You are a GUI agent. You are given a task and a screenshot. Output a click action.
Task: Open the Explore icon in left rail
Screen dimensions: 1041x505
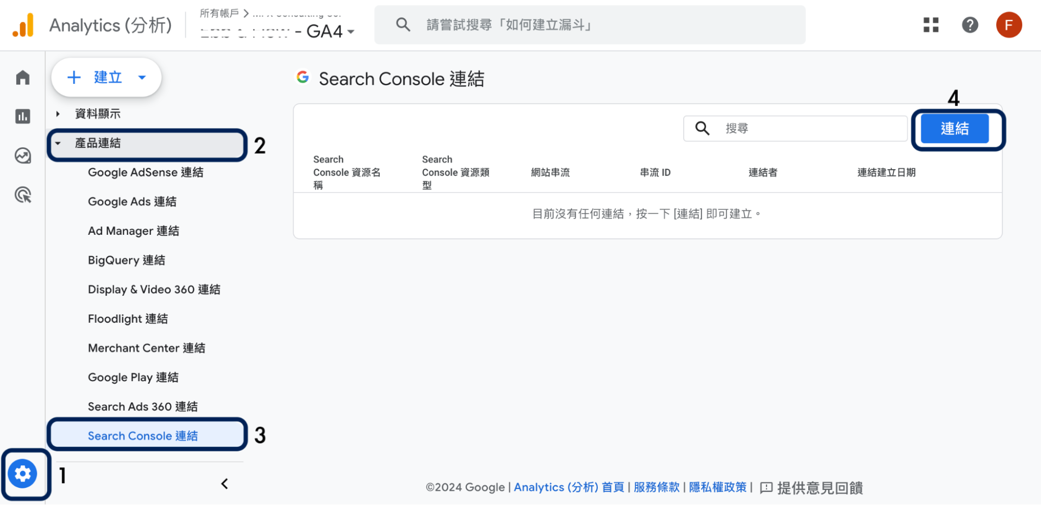coord(23,156)
